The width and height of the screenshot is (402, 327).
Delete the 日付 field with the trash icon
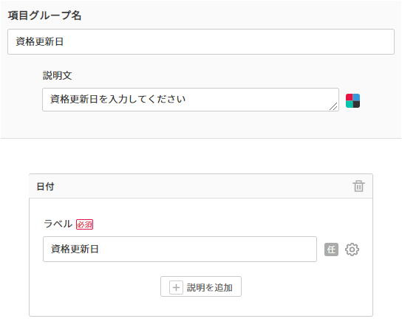358,186
